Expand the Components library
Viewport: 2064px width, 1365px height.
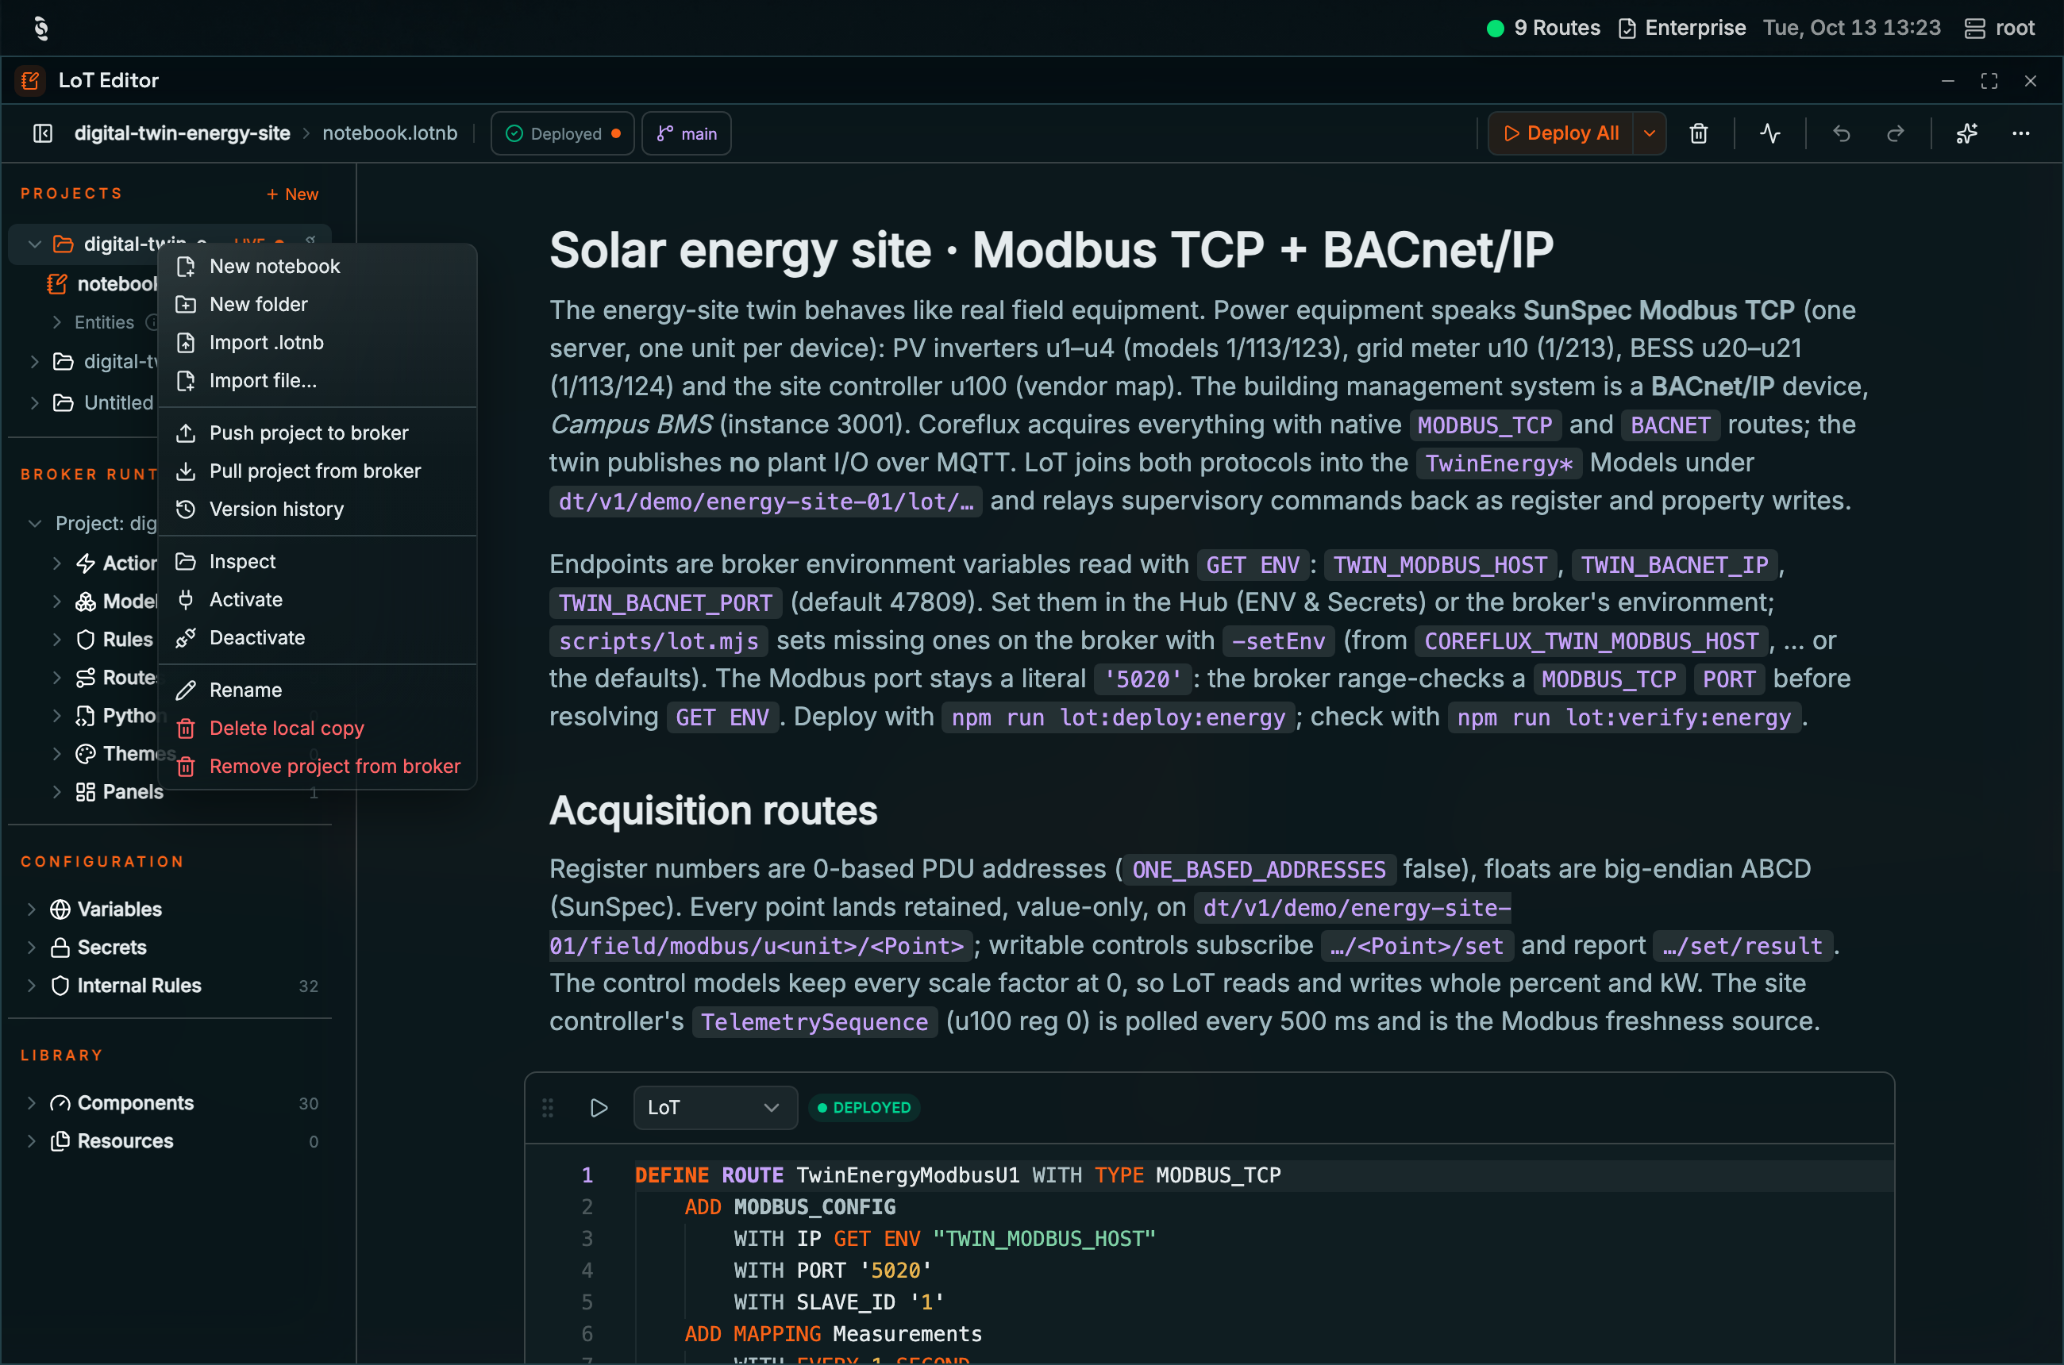point(31,1103)
